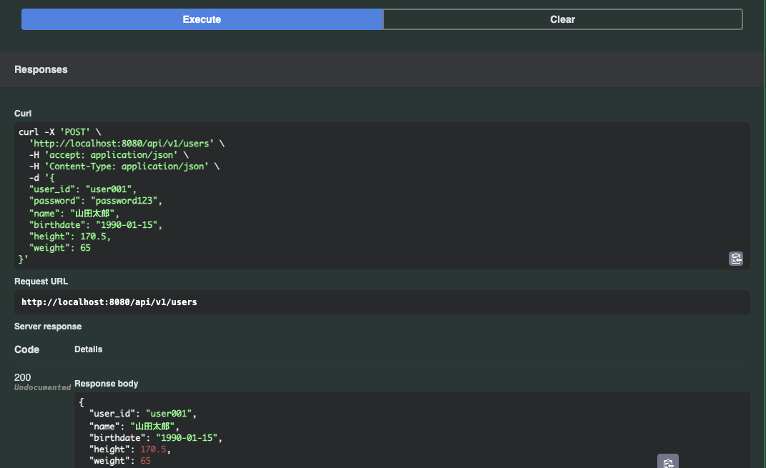Click the Request URL value box
Screen dimensions: 766x468
pyautogui.click(x=382, y=302)
